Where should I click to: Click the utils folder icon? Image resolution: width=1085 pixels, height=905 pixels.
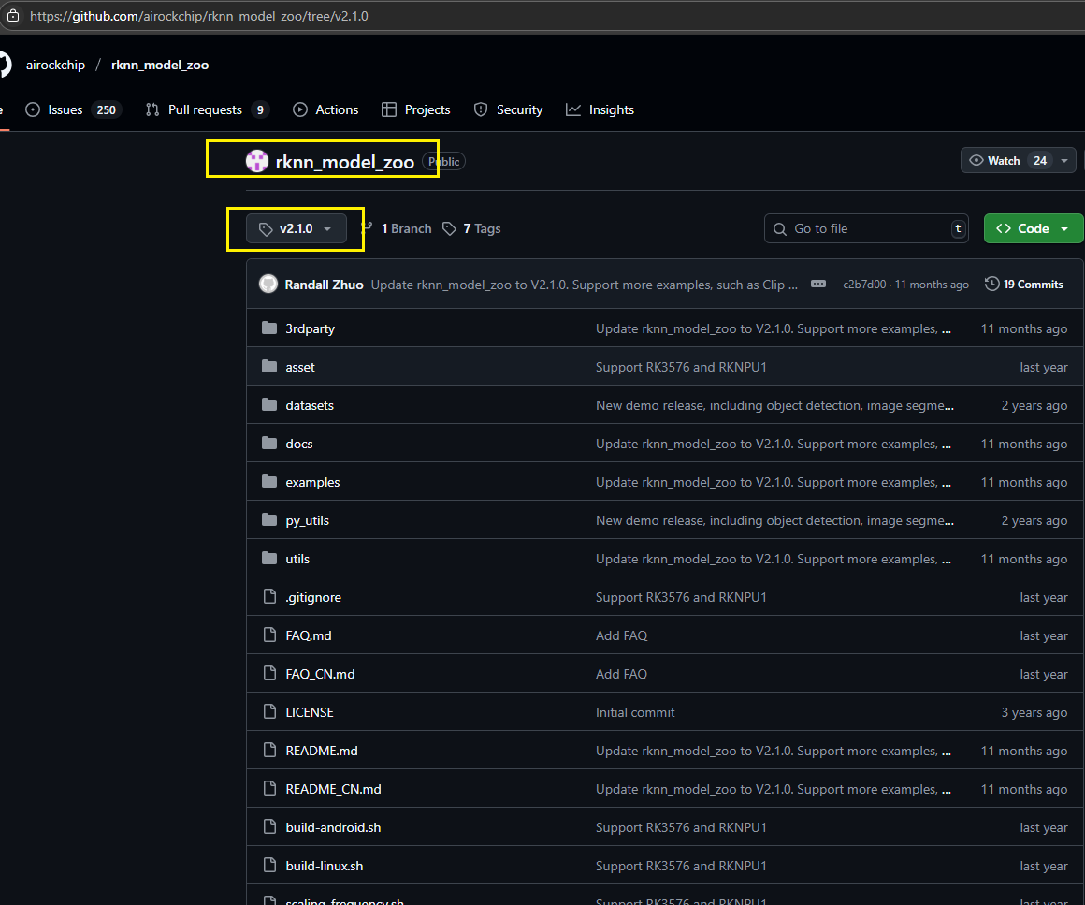[x=269, y=558]
